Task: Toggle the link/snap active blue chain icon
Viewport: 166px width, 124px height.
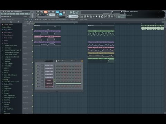Action: [x=61, y=14]
